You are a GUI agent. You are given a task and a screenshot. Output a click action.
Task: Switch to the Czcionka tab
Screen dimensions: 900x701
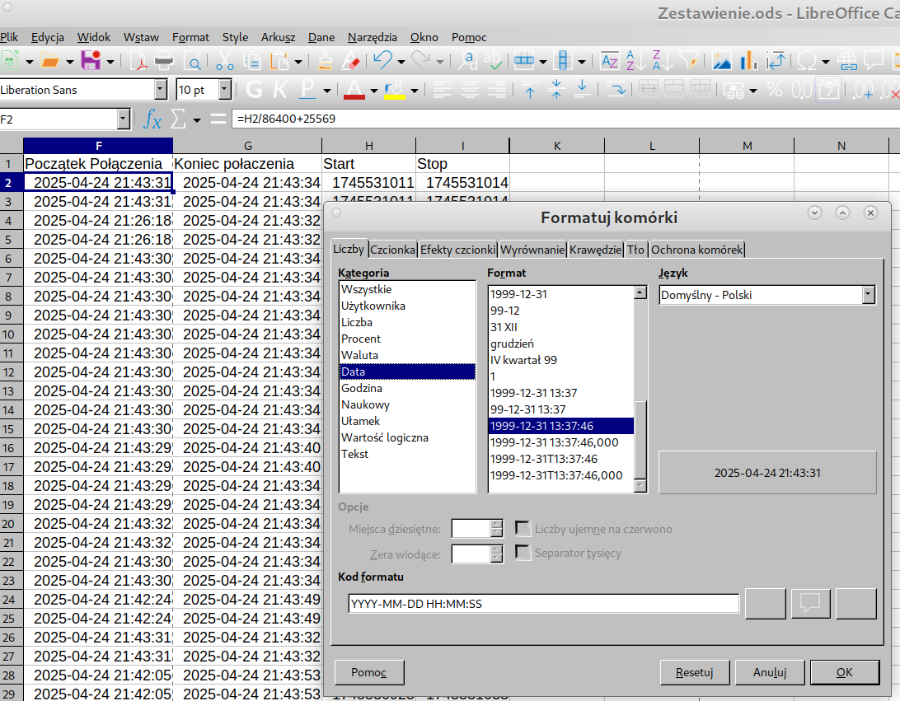(392, 250)
